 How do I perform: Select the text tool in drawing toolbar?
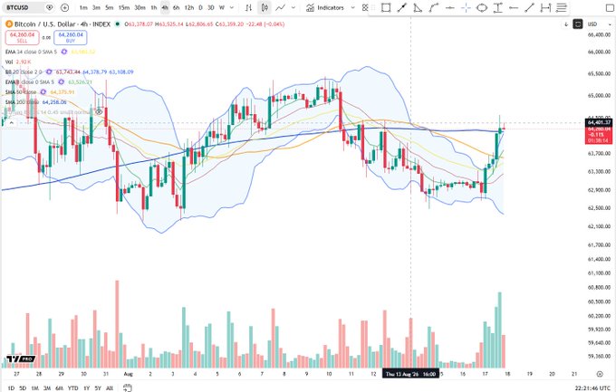point(497,7)
